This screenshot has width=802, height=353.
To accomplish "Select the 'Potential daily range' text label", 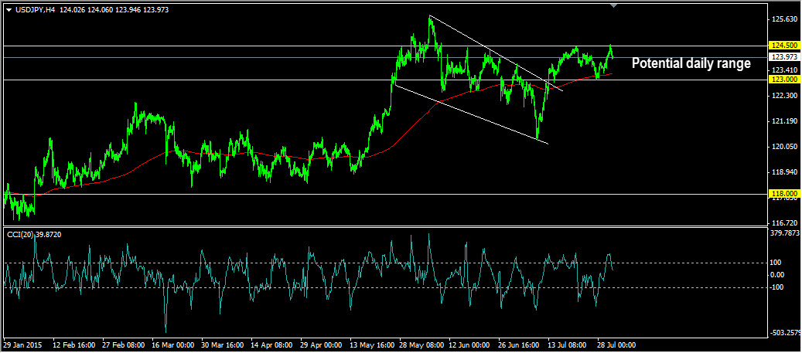I will pos(691,64).
